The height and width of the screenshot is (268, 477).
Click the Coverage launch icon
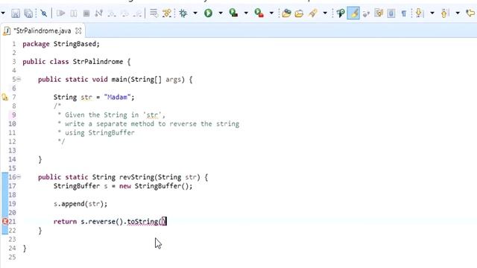tap(233, 13)
